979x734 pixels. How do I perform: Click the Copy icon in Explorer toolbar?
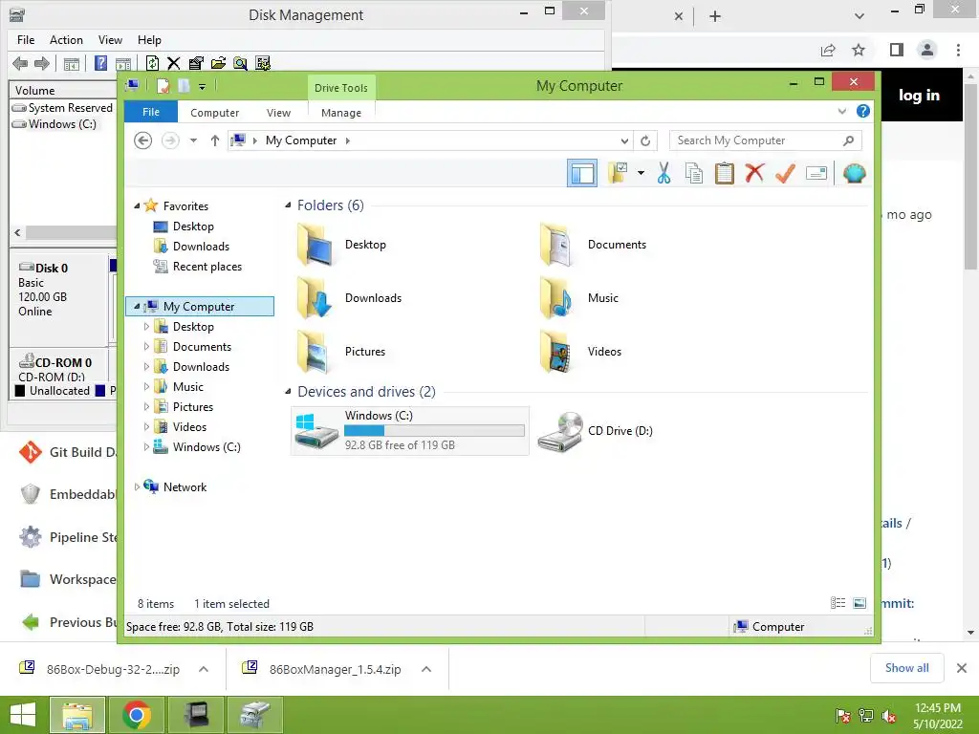point(694,173)
